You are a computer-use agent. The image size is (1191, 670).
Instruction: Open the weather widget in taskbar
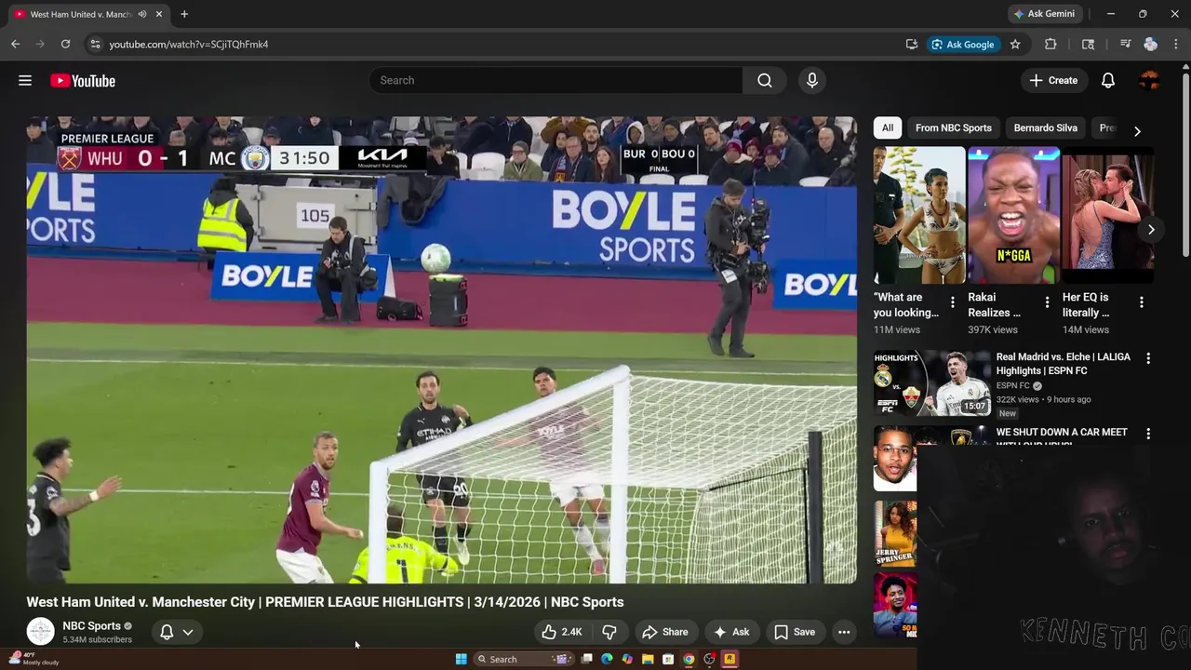(33, 659)
